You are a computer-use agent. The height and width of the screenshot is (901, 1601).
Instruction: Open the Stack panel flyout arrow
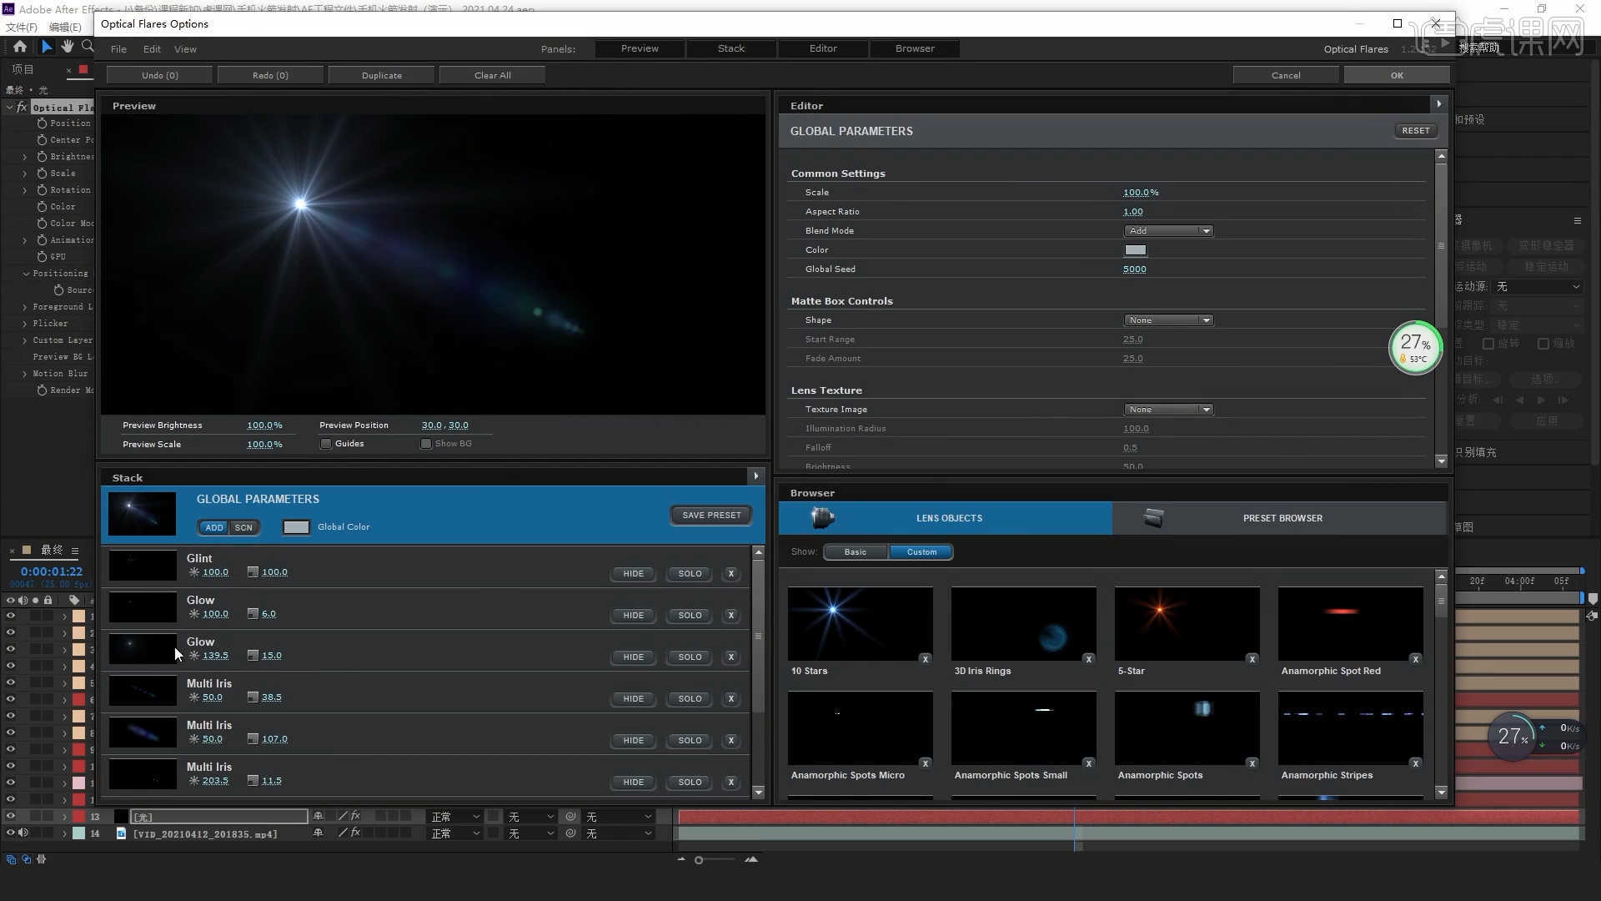click(x=756, y=476)
